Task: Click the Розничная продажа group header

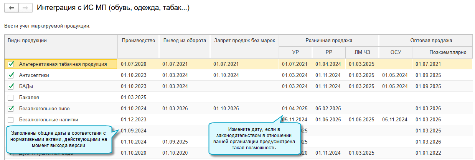Action: pyautogui.click(x=329, y=41)
